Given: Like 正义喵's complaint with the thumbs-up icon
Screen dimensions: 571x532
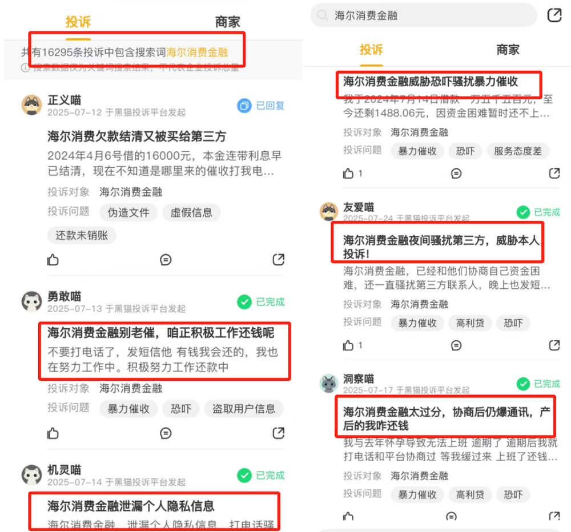Looking at the screenshot, I should [x=53, y=260].
